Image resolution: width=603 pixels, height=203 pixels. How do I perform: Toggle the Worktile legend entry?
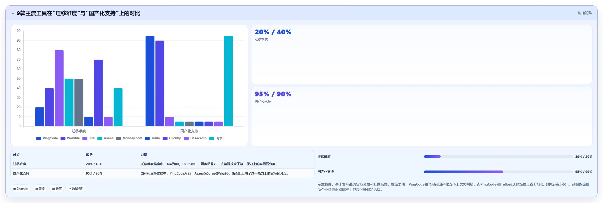[70, 138]
